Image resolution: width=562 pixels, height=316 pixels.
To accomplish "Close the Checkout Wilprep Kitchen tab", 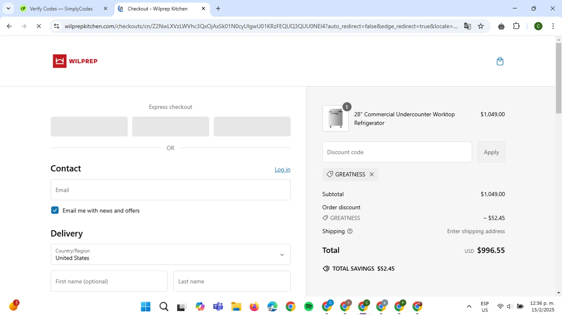I will [203, 8].
